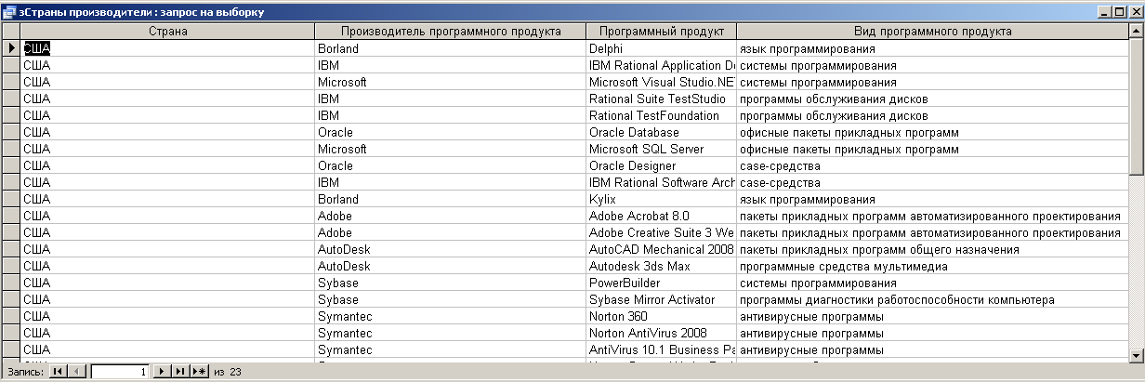1145x382 pixels.
Task: Select the Delphi row via its row selector
Action: (10, 48)
